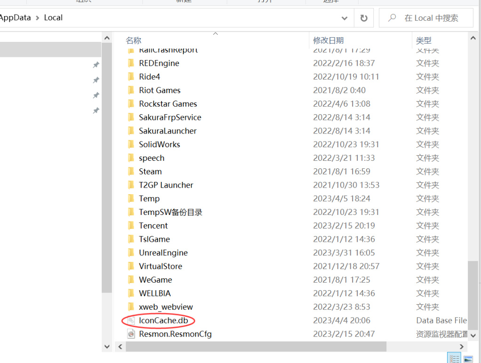Select the xweb_webview folder icon
This screenshot has height=363, width=481.
tap(131, 307)
